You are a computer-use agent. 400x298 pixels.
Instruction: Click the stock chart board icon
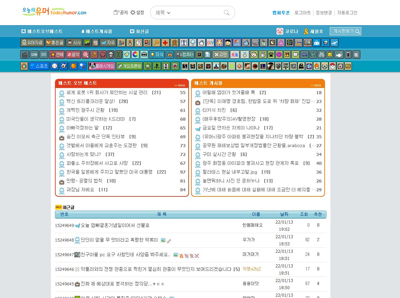(x=87, y=43)
